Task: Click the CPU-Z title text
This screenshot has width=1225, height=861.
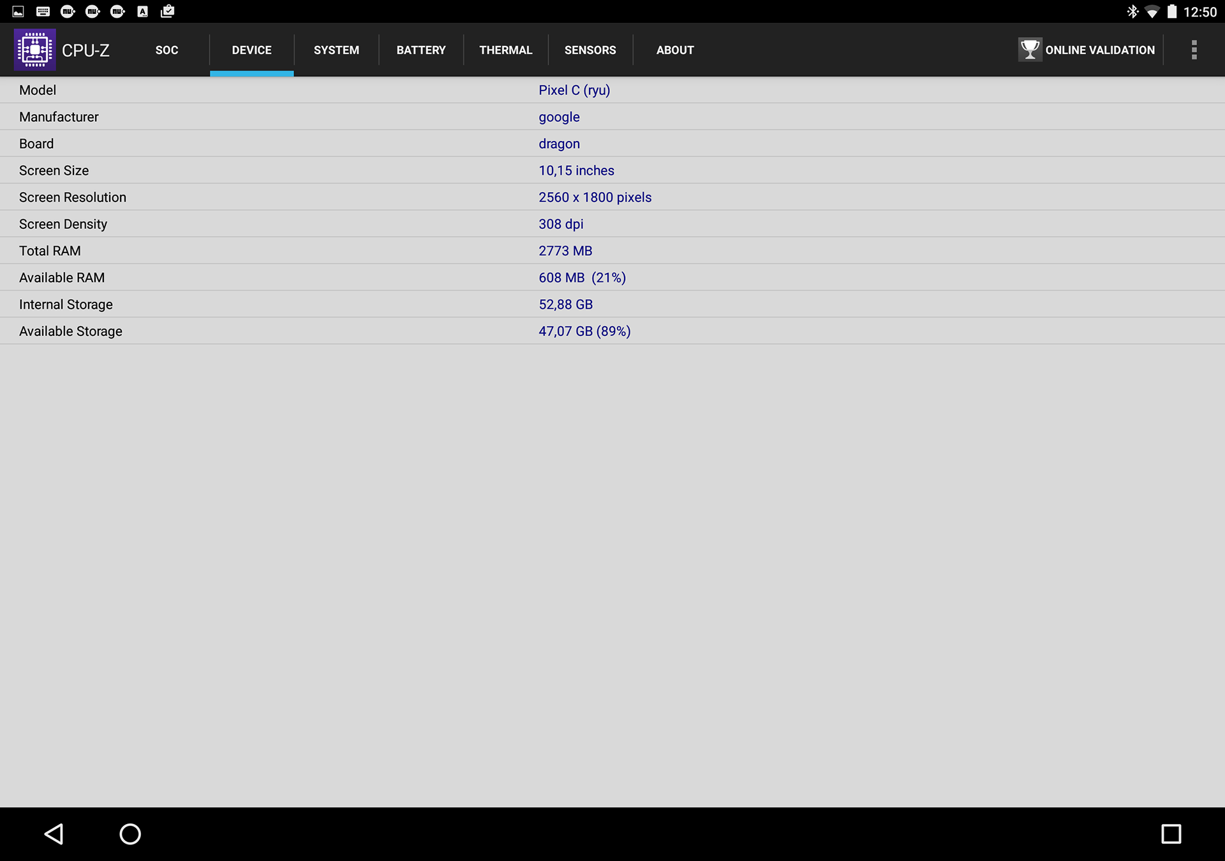Action: pyautogui.click(x=85, y=50)
